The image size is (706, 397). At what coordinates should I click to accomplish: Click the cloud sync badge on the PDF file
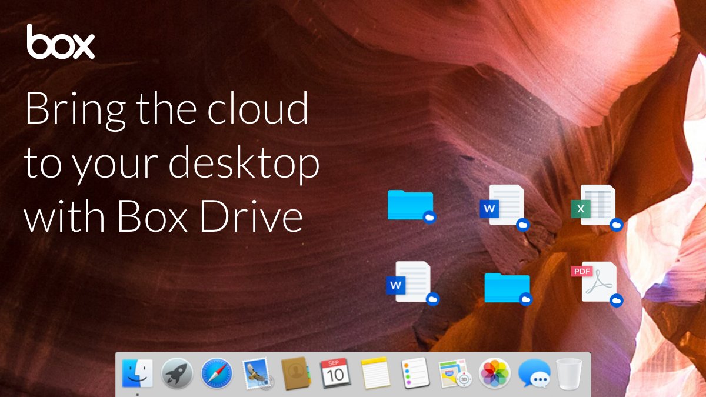[x=616, y=299]
